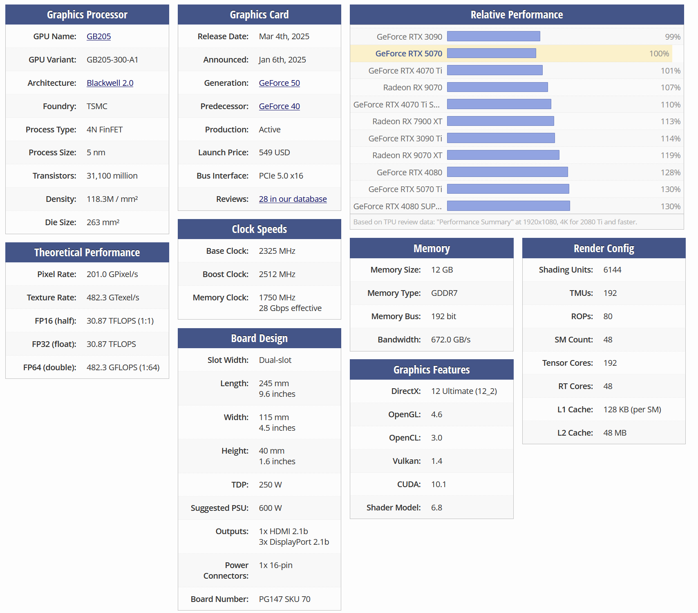The image size is (698, 613).
Task: Click the TDP value 250 W
Action: (x=270, y=485)
